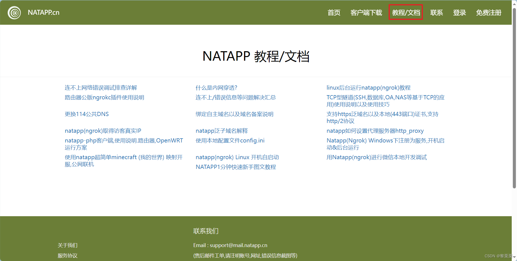Open 绑定自主域名以及域名备案说明 link

[235, 114]
